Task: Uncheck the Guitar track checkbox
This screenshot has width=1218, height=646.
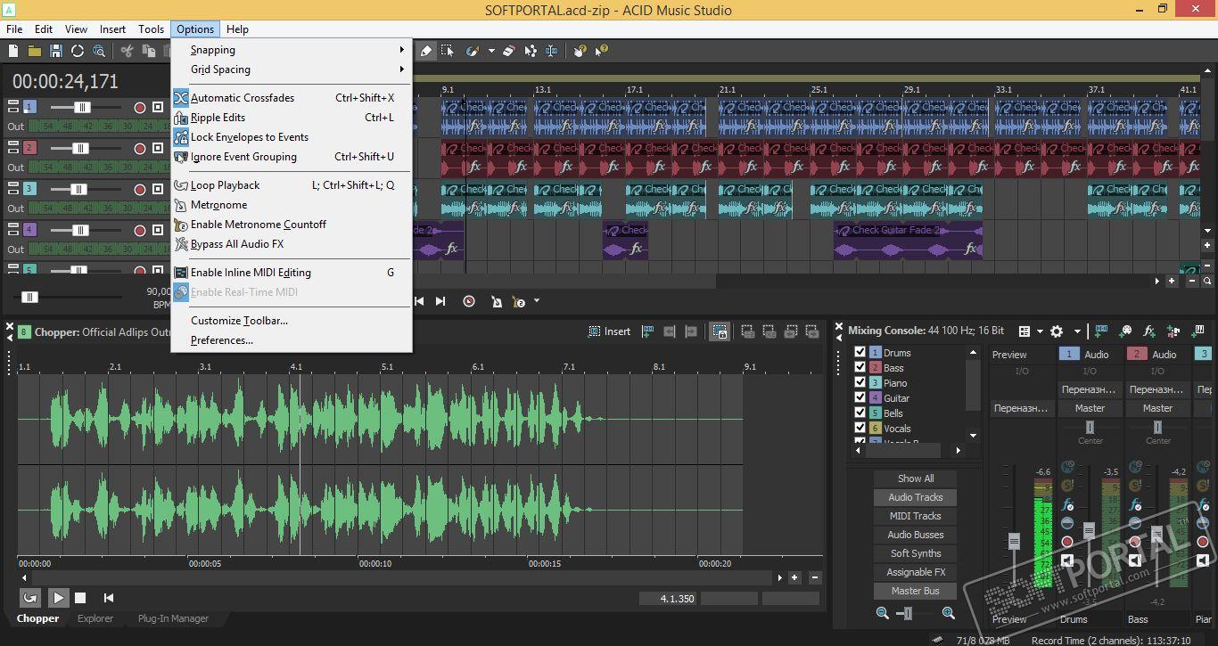Action: click(x=860, y=398)
